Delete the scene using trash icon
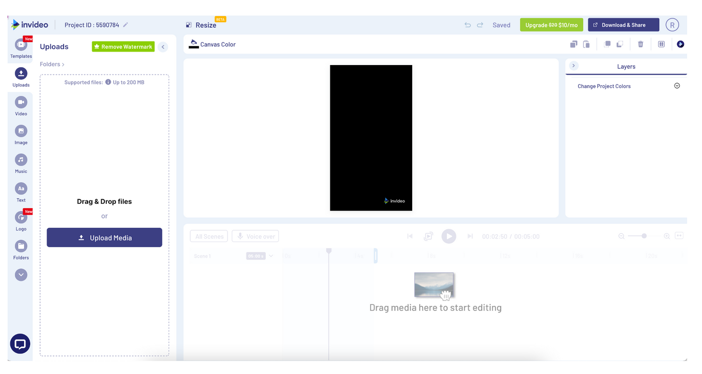Viewport: 702px width, 374px height. [640, 44]
